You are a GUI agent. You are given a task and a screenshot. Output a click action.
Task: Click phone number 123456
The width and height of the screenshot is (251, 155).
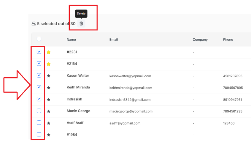click(229, 123)
